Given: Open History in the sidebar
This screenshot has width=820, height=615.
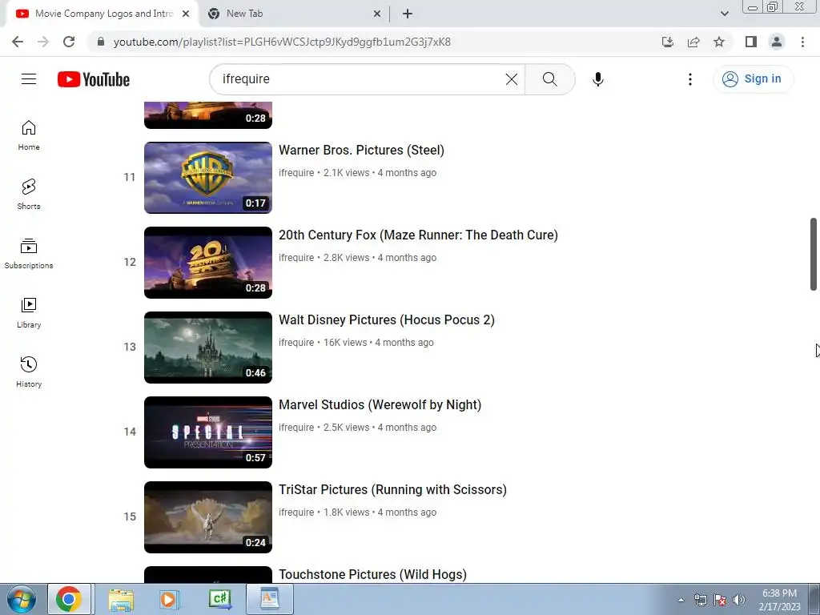Looking at the screenshot, I should (x=29, y=372).
